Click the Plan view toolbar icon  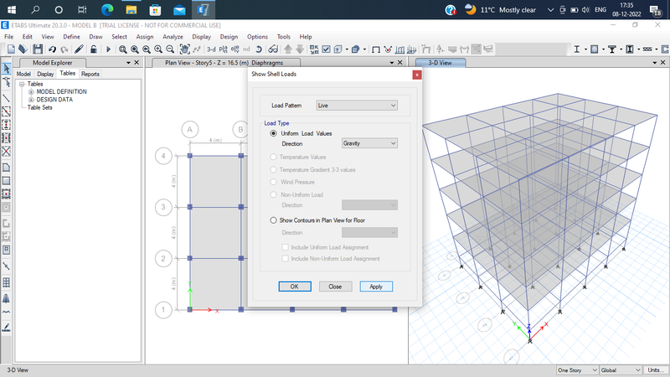click(x=223, y=49)
